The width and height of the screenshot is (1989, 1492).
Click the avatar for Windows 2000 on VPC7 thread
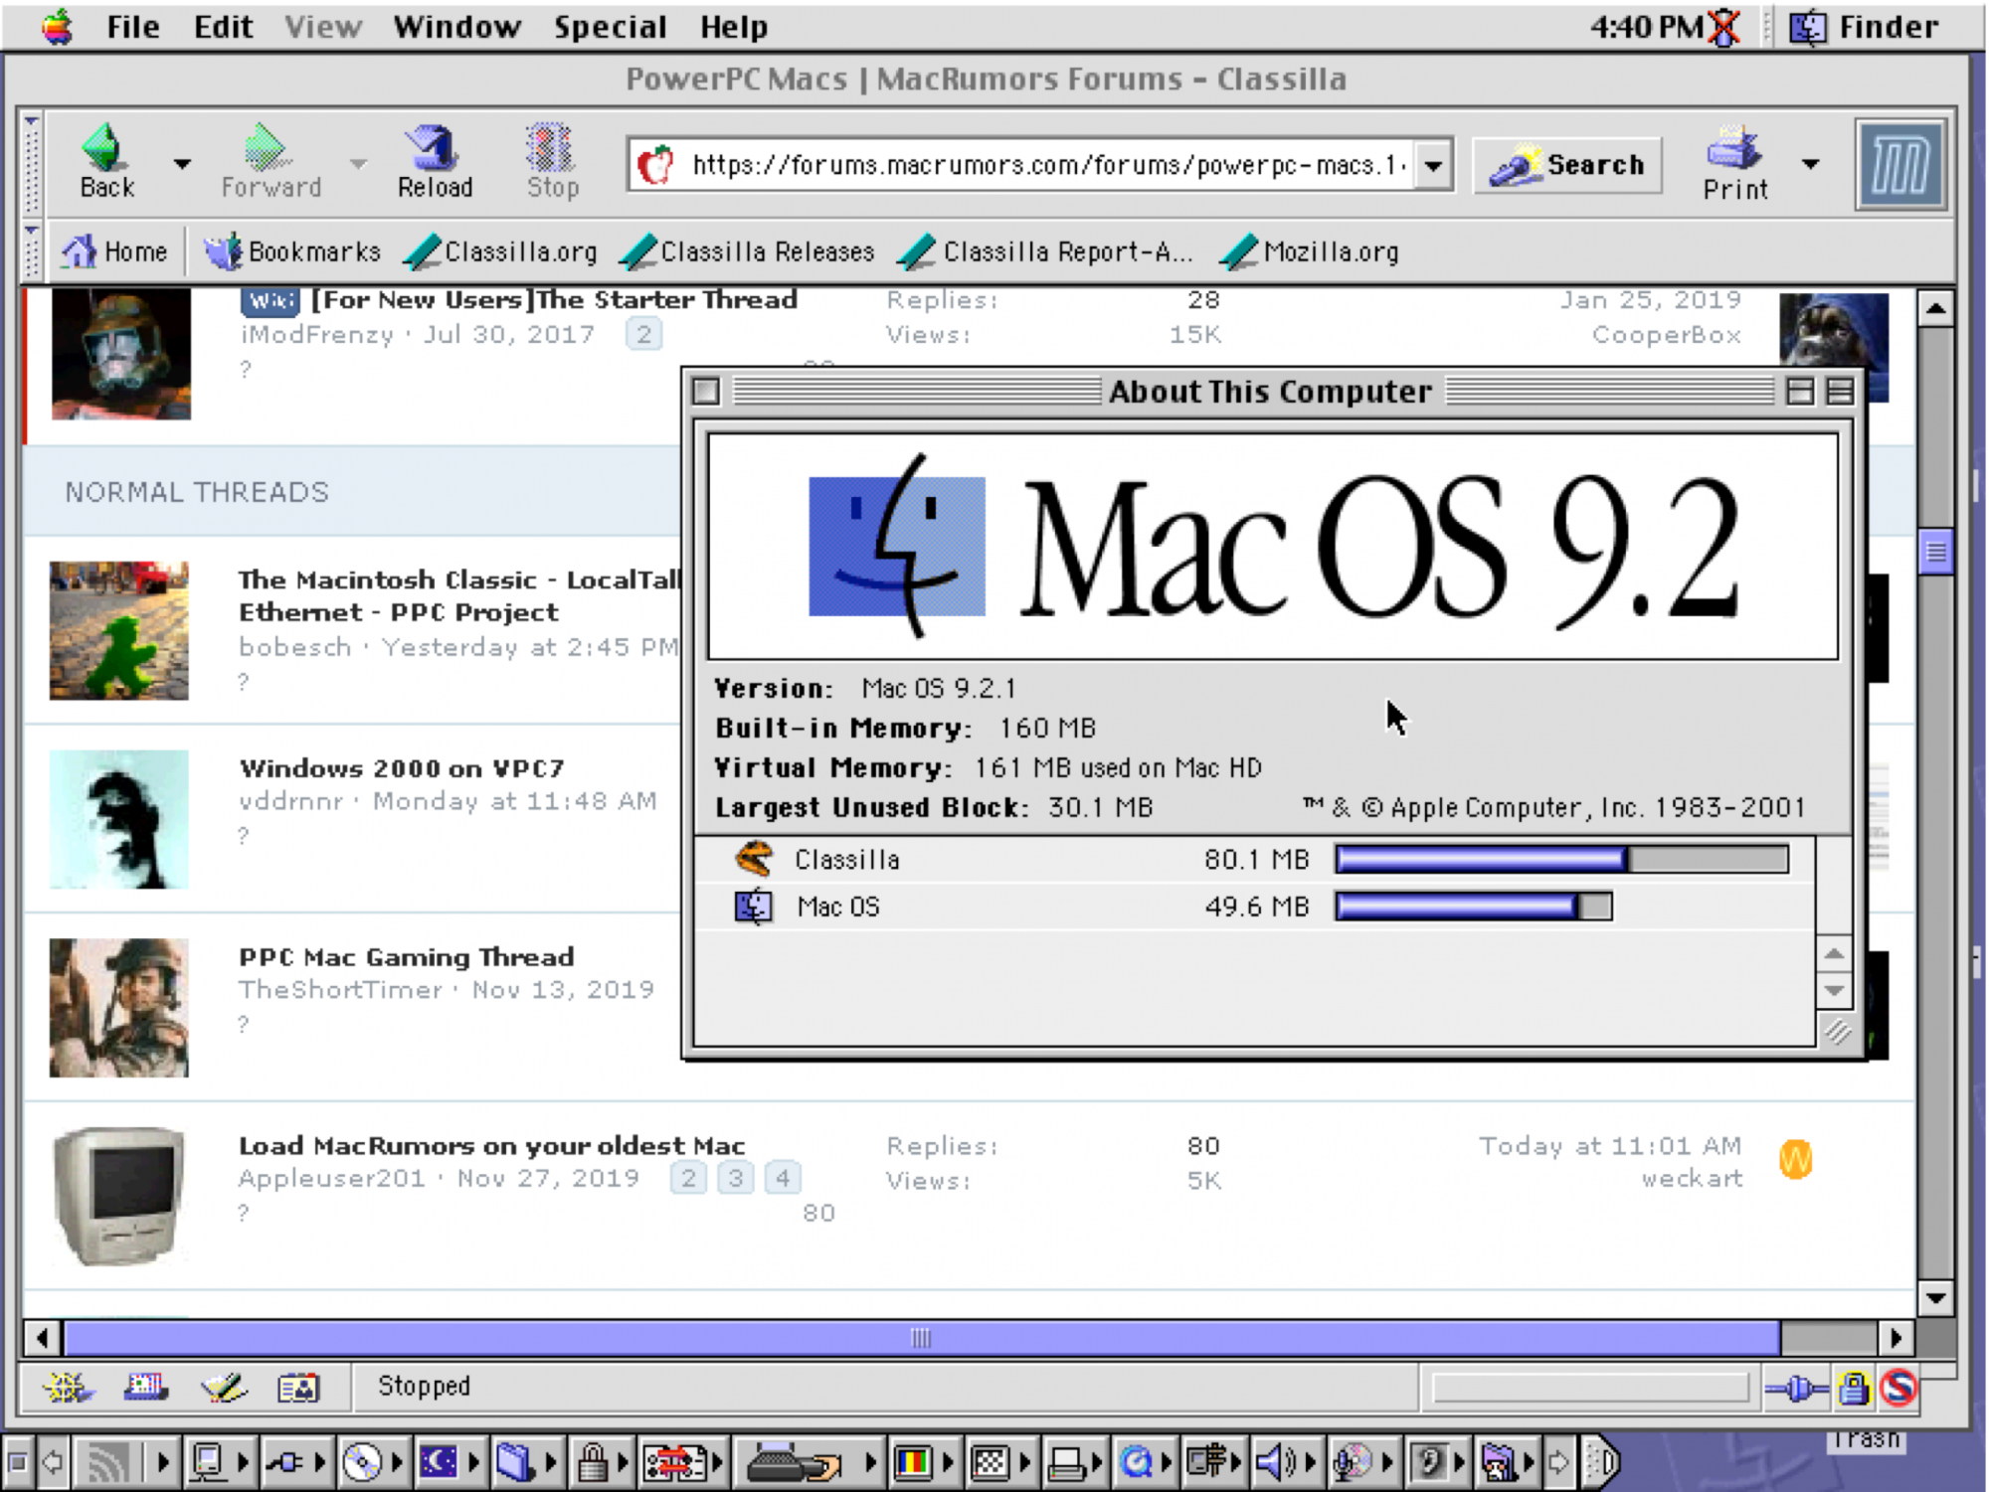119,819
